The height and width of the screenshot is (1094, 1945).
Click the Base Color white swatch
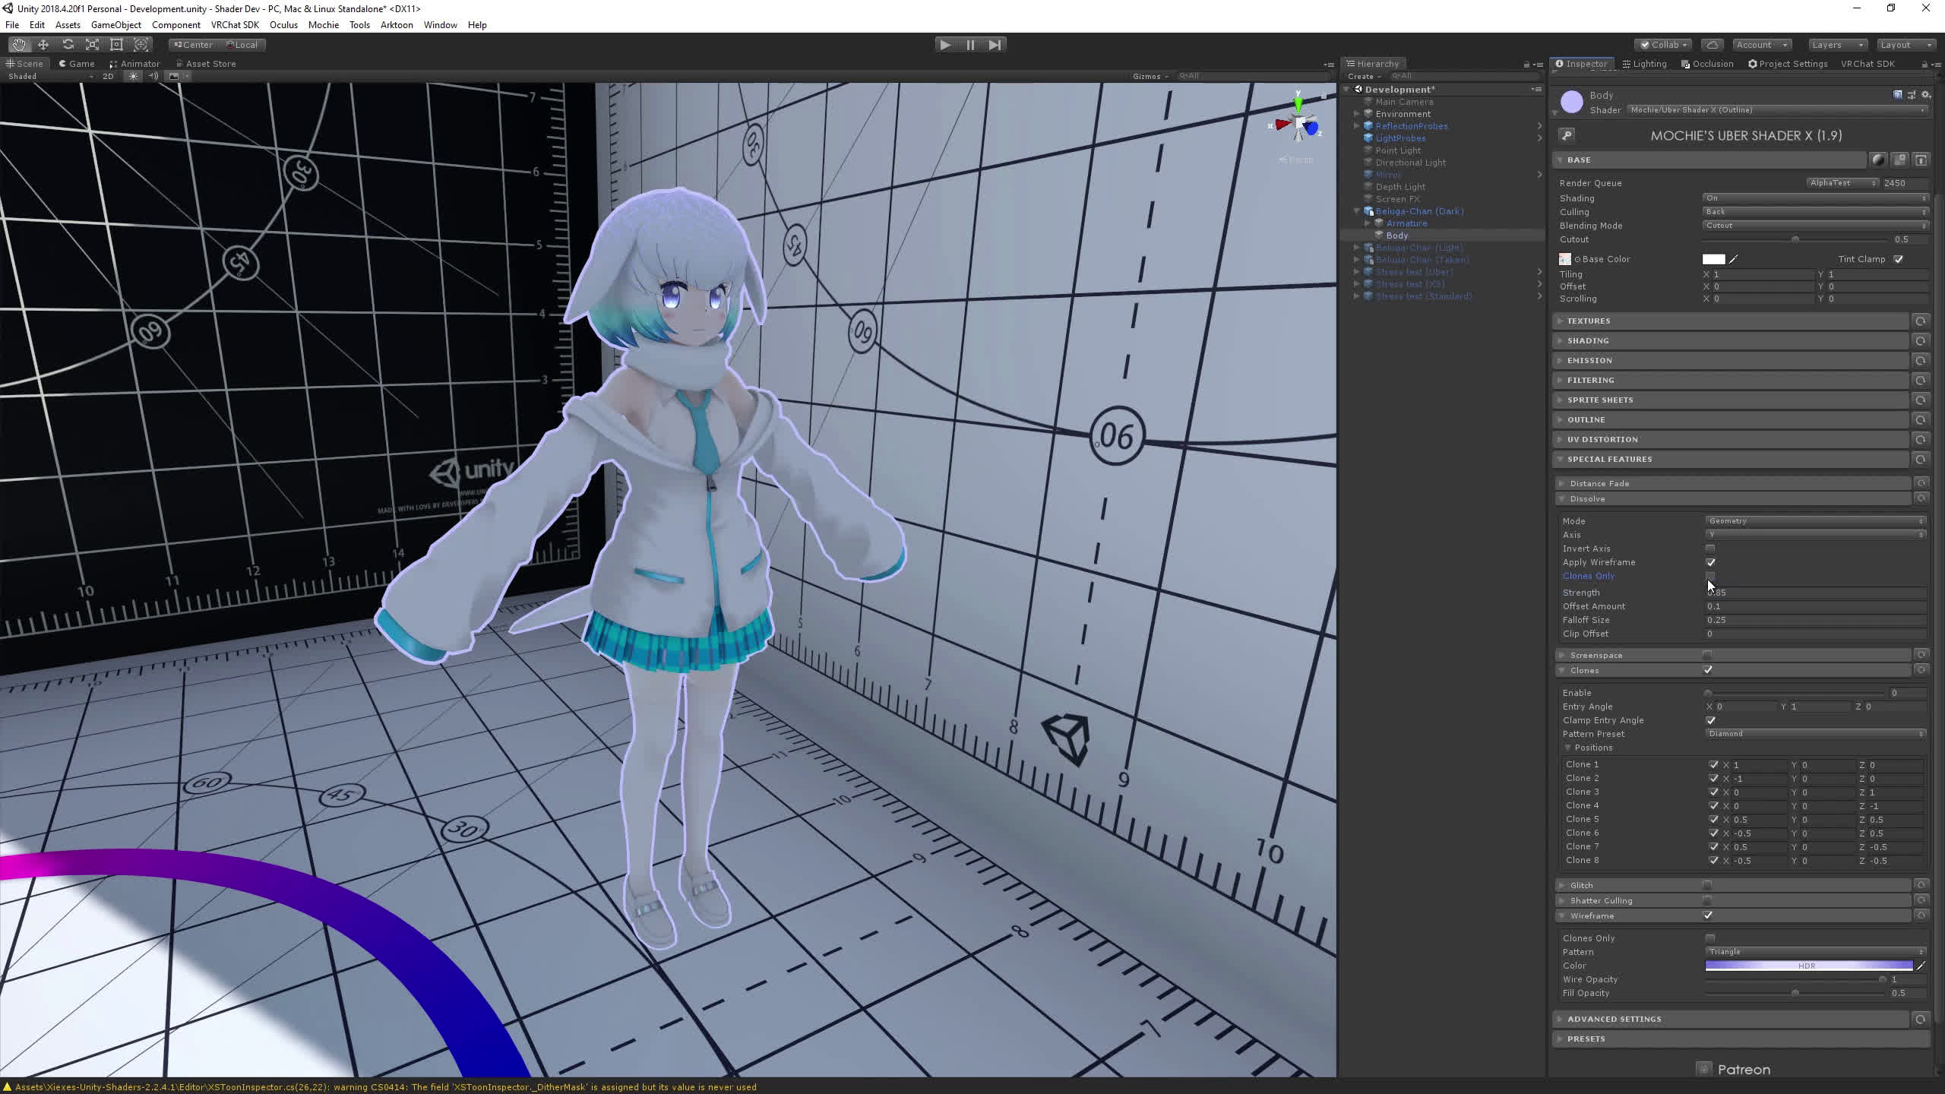tap(1715, 258)
